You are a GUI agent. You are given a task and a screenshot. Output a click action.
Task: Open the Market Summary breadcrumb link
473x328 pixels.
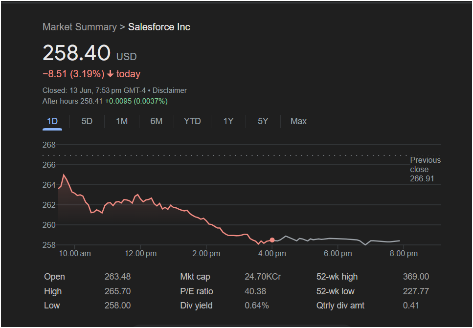(x=80, y=27)
